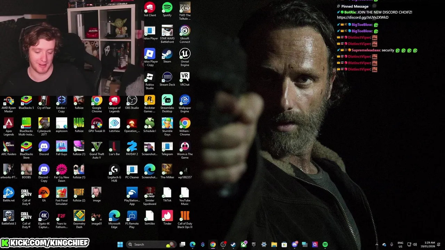Screen dimensions: 445x250
Task: Launch VRChat from the desktop
Action: click(185, 79)
